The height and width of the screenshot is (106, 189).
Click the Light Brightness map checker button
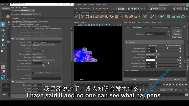180,57
